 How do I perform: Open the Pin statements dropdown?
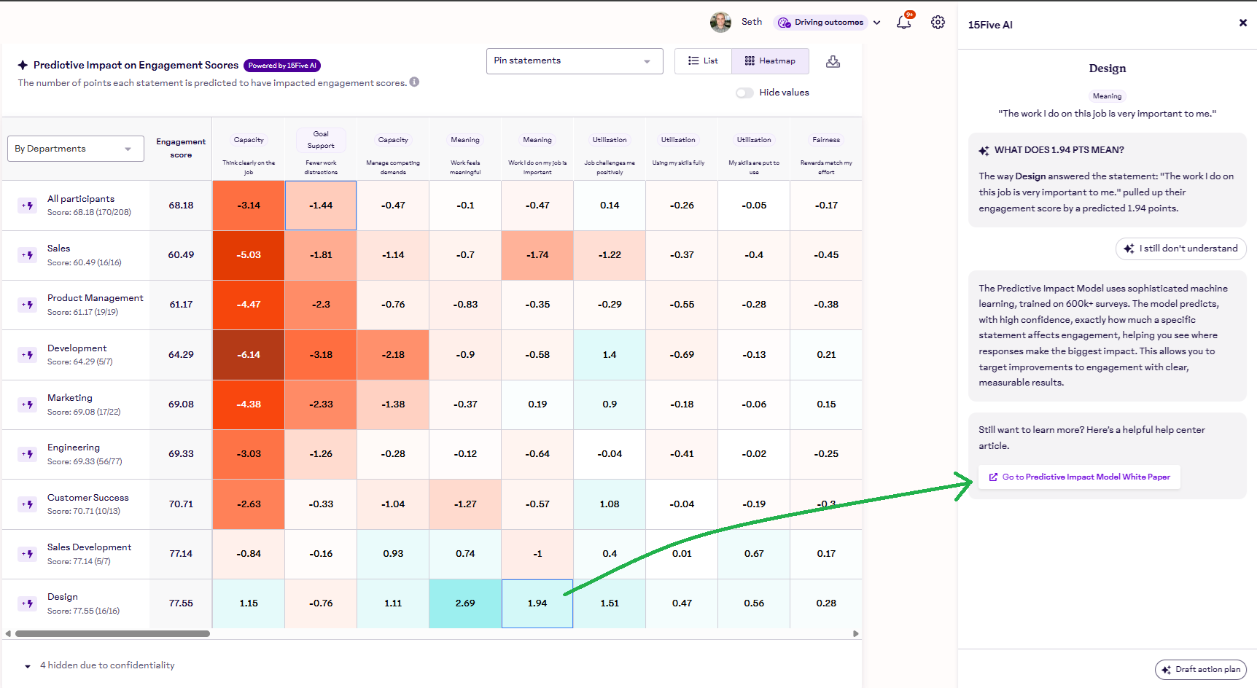pos(574,61)
